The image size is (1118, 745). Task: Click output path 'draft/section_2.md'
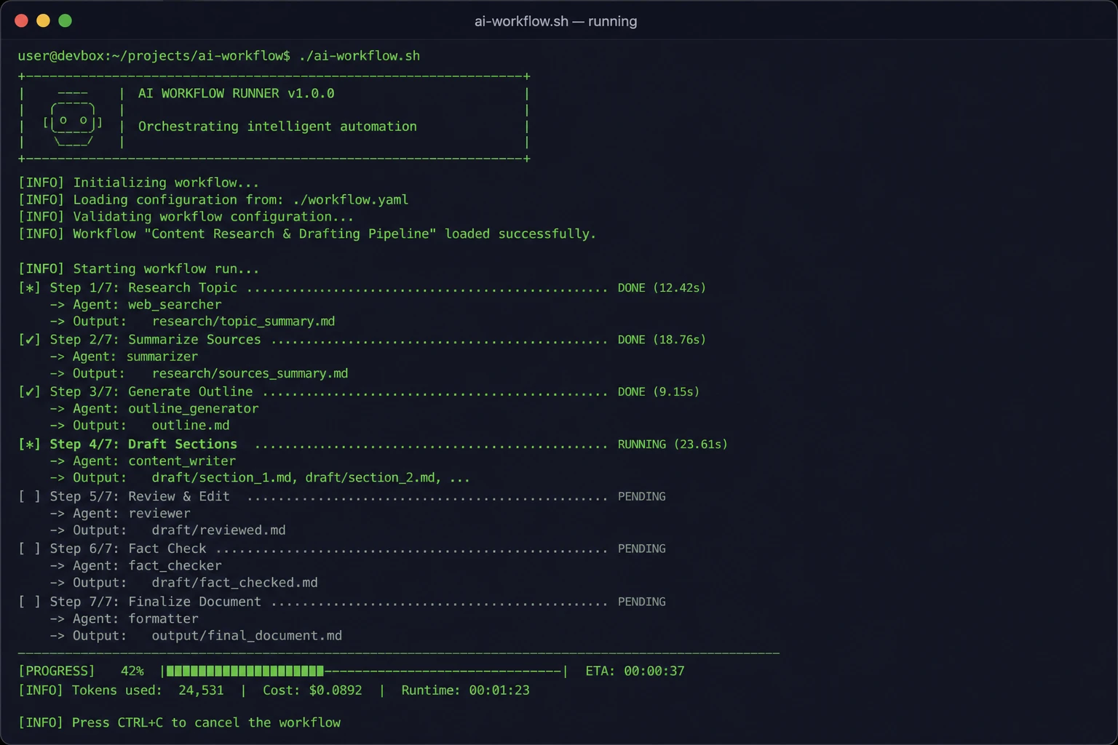(x=370, y=478)
